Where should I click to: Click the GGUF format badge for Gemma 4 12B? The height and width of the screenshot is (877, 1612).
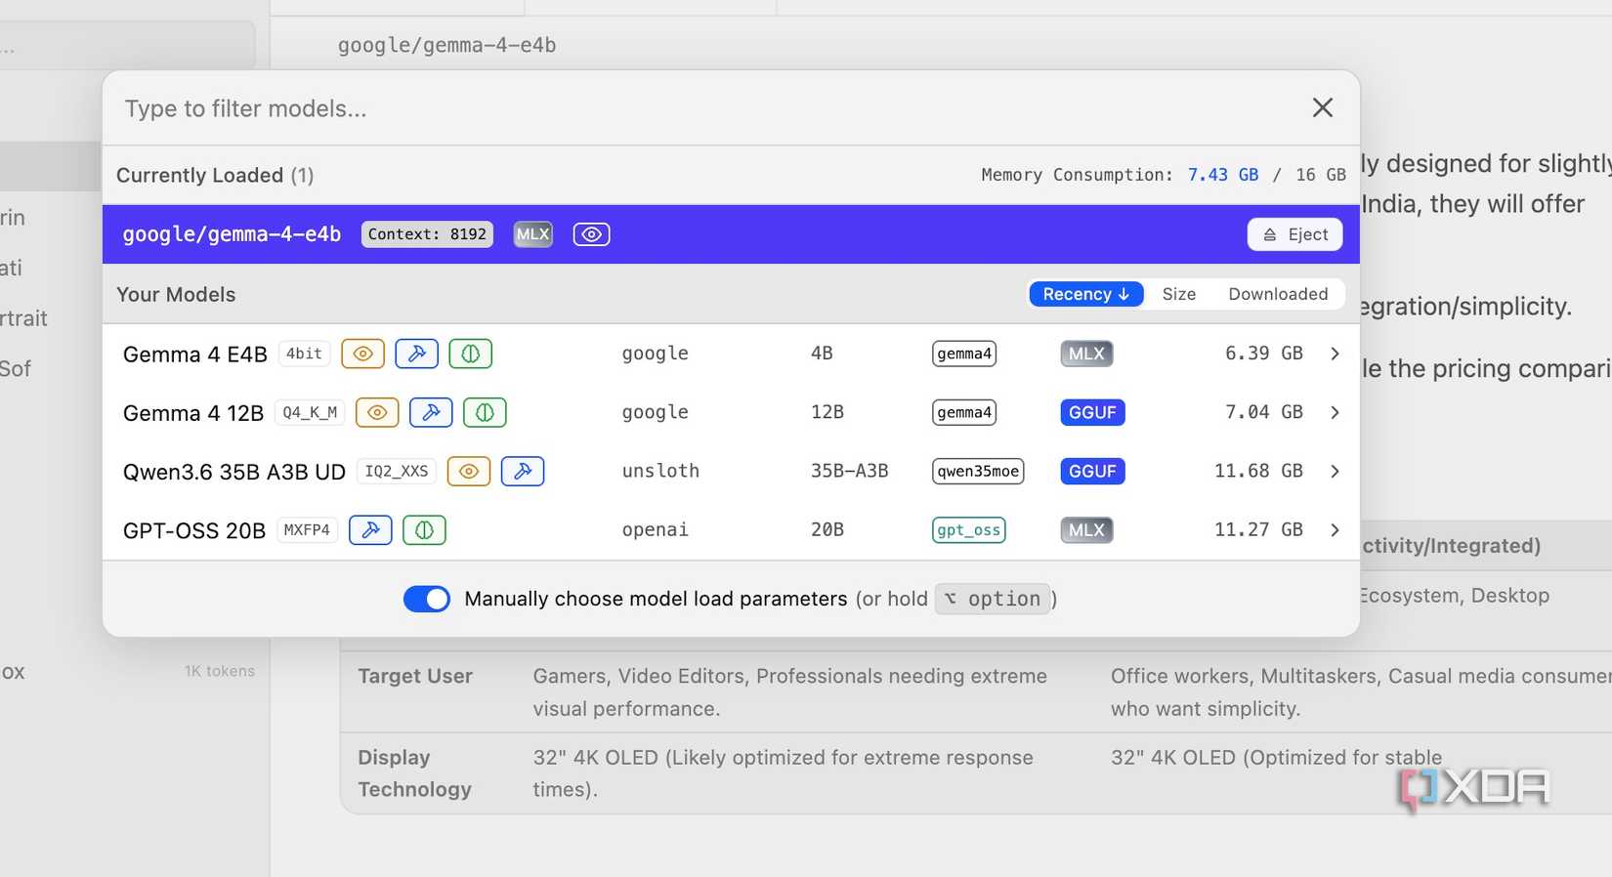point(1092,412)
